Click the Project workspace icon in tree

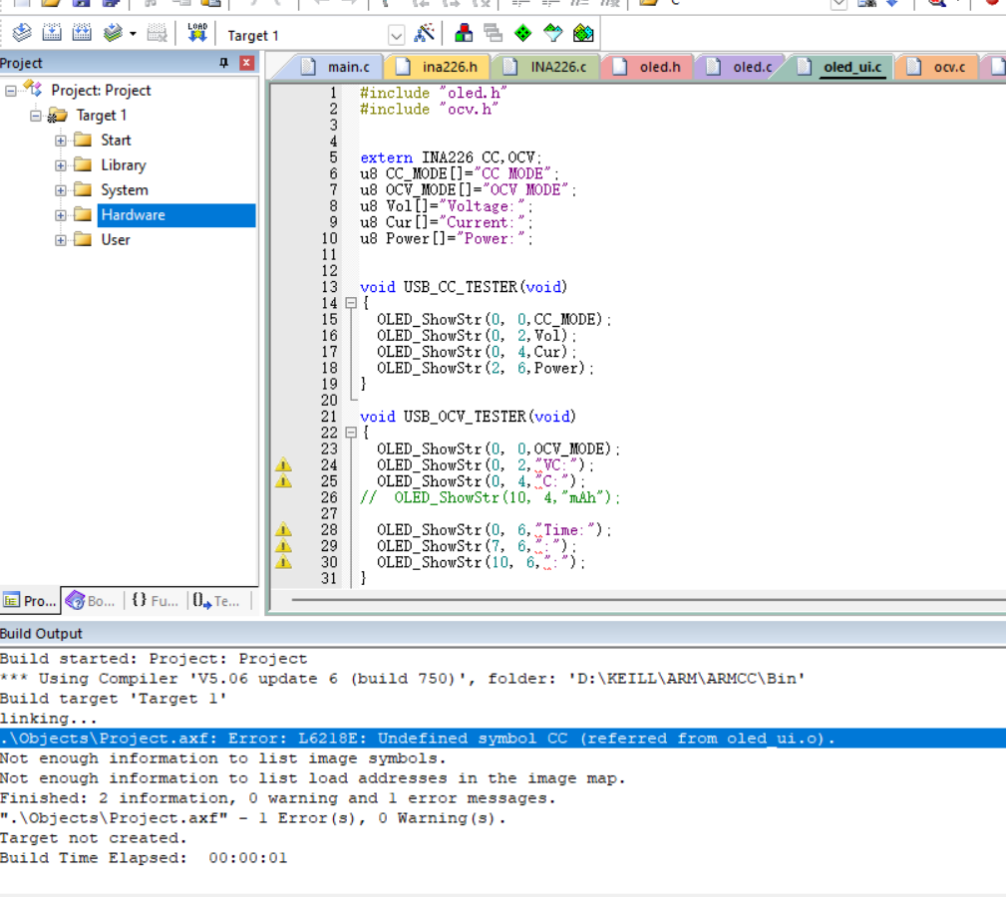33,89
